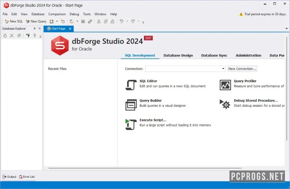Switch to the Data Pump tab
Viewport: 290px width, 189px height.
click(277, 55)
